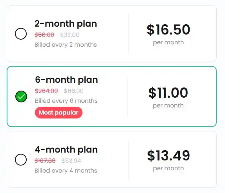Click "per month" under $13.49
Image resolution: width=225 pixels, height=193 pixels.
pos(168,168)
